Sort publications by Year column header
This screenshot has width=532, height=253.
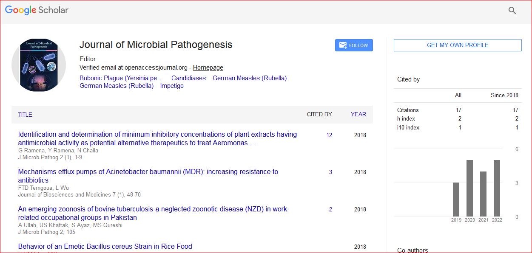pos(358,114)
